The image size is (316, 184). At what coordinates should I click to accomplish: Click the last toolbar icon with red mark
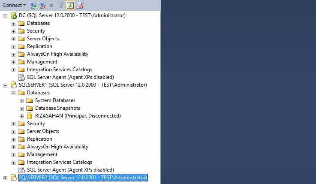80,5
